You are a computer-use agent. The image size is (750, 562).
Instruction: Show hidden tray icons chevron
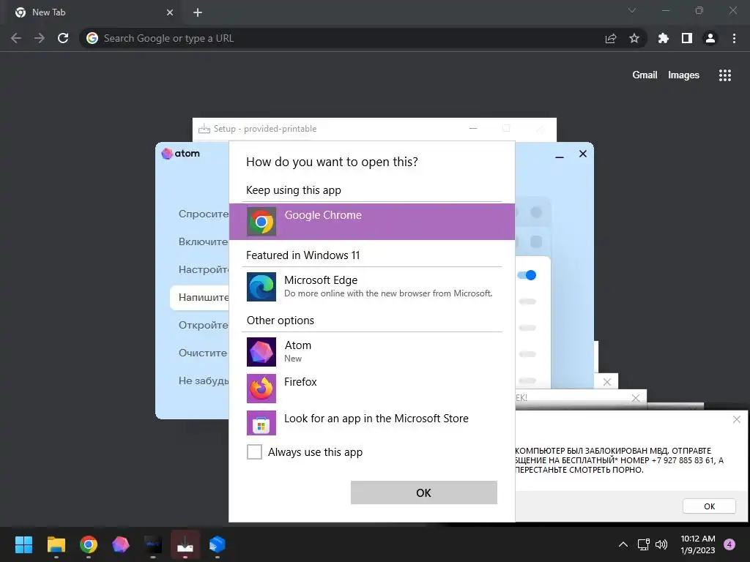coord(623,544)
